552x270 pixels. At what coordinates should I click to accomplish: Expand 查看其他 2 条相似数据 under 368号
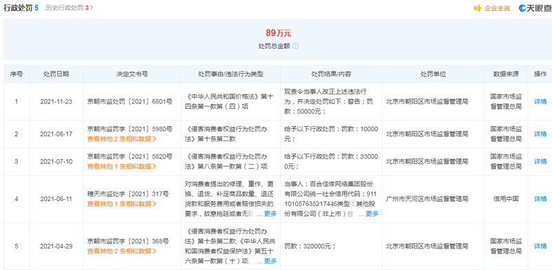point(121,251)
